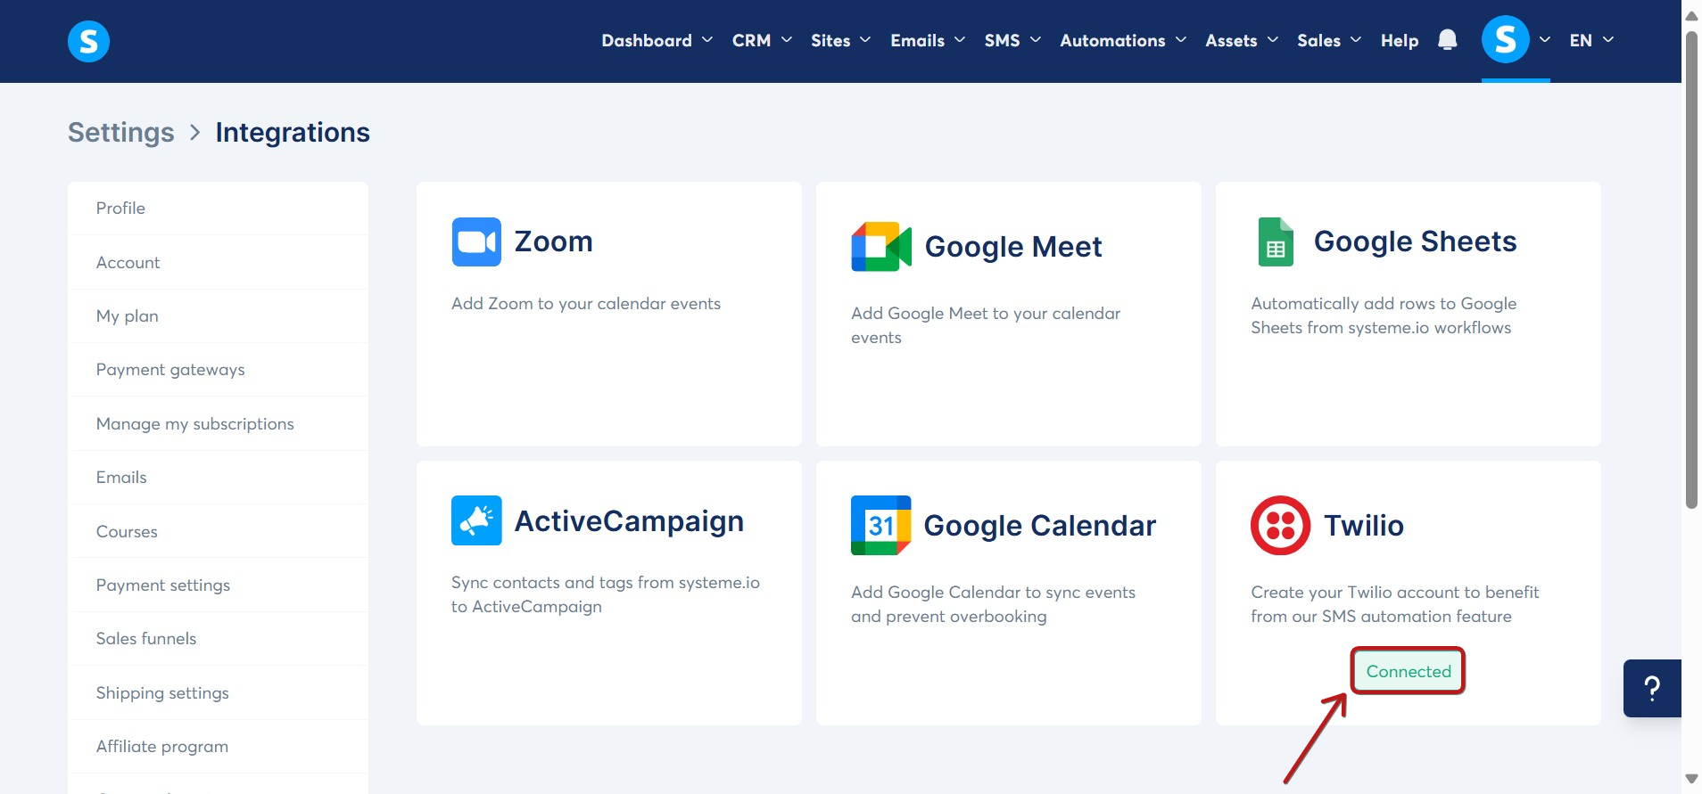Open the Help menu item
The width and height of the screenshot is (1702, 794).
(1400, 40)
